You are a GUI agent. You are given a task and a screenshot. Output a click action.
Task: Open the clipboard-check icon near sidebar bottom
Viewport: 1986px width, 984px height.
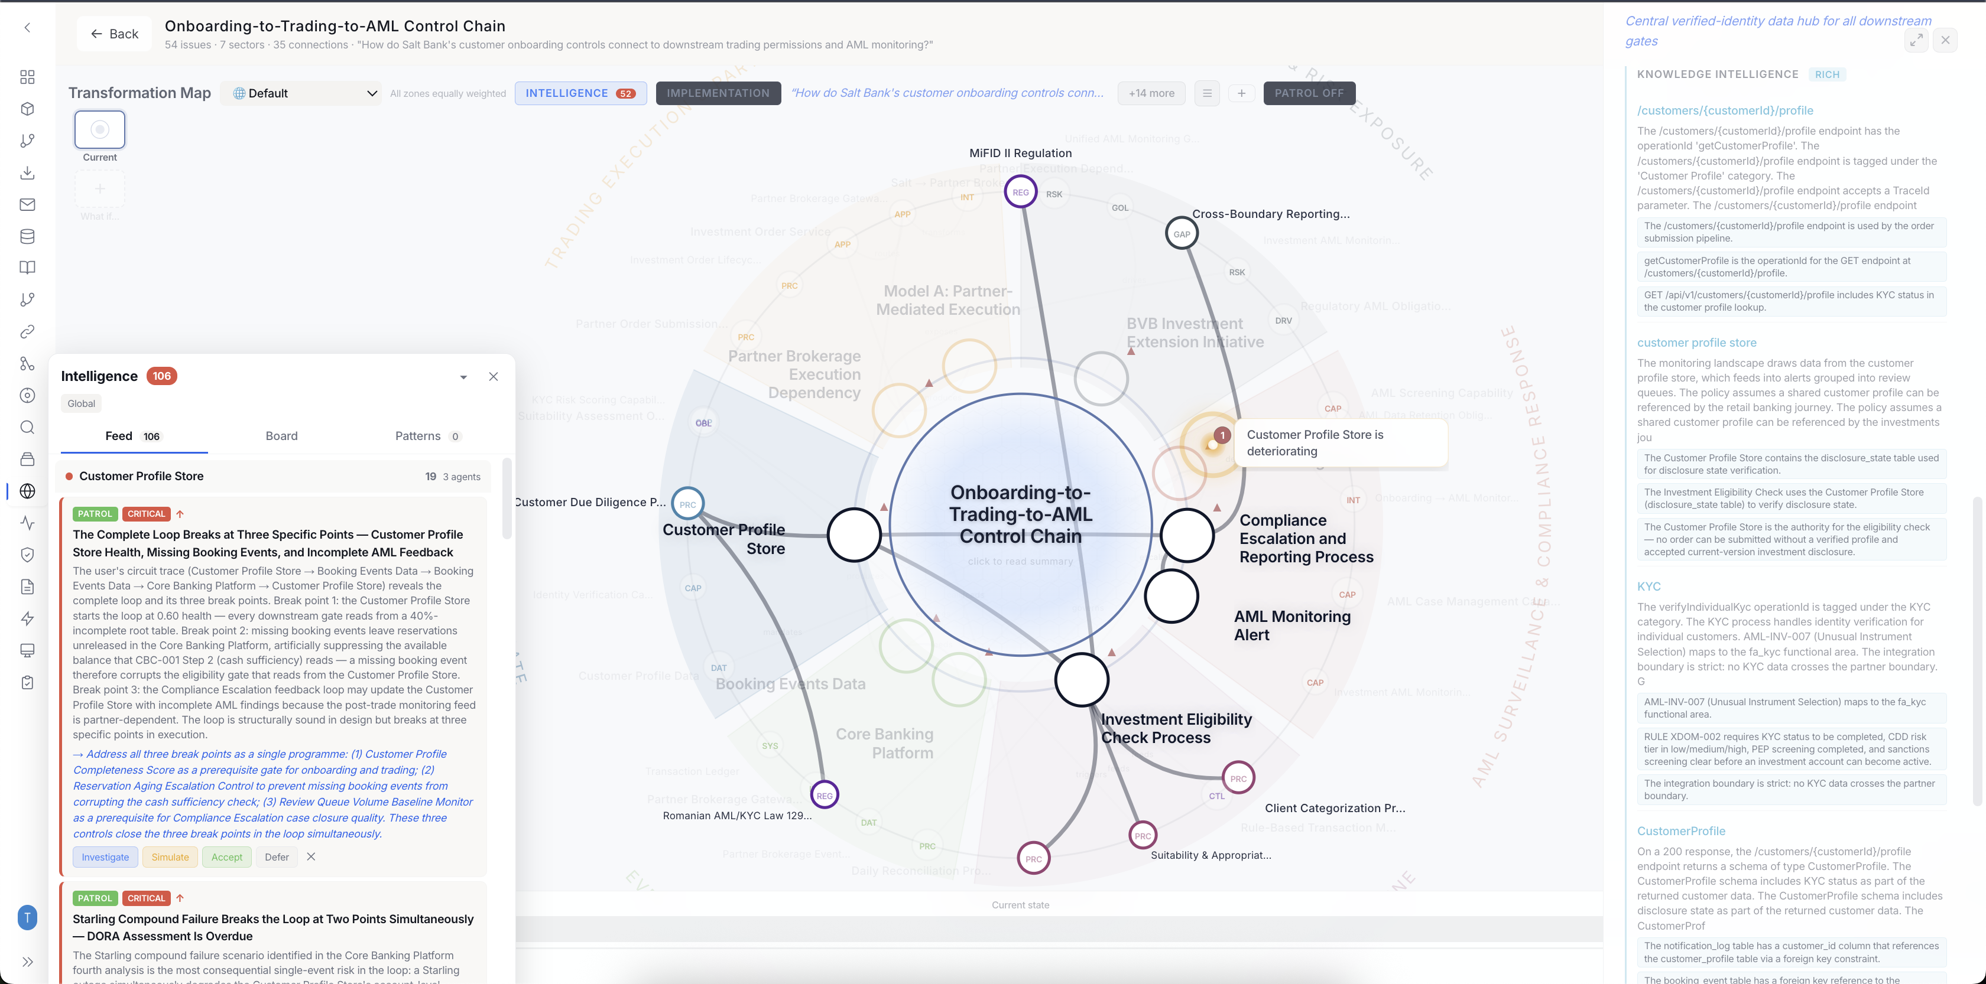pyautogui.click(x=27, y=681)
